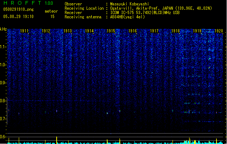This screenshot has width=227, height=144.
Task: Click antenna A504HB(yagi 4el) text
Action: [127, 17]
